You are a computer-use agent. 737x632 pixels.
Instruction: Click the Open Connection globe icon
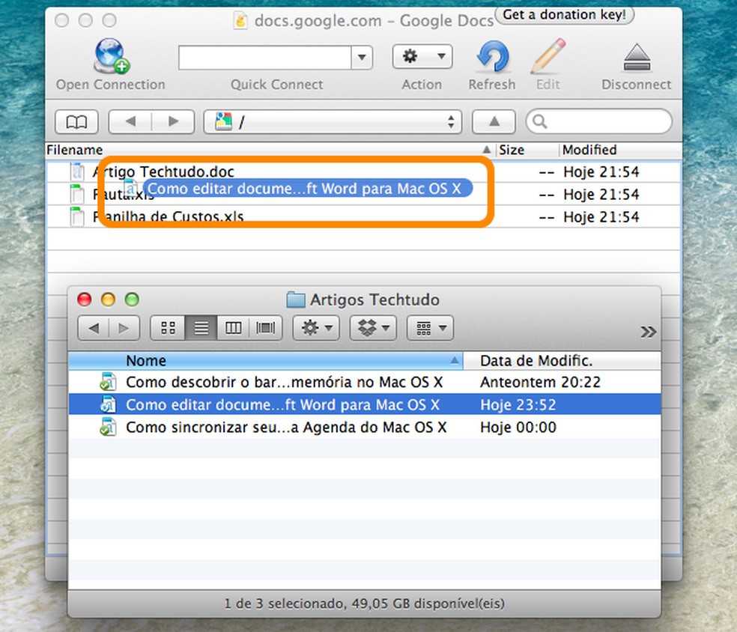coord(112,56)
